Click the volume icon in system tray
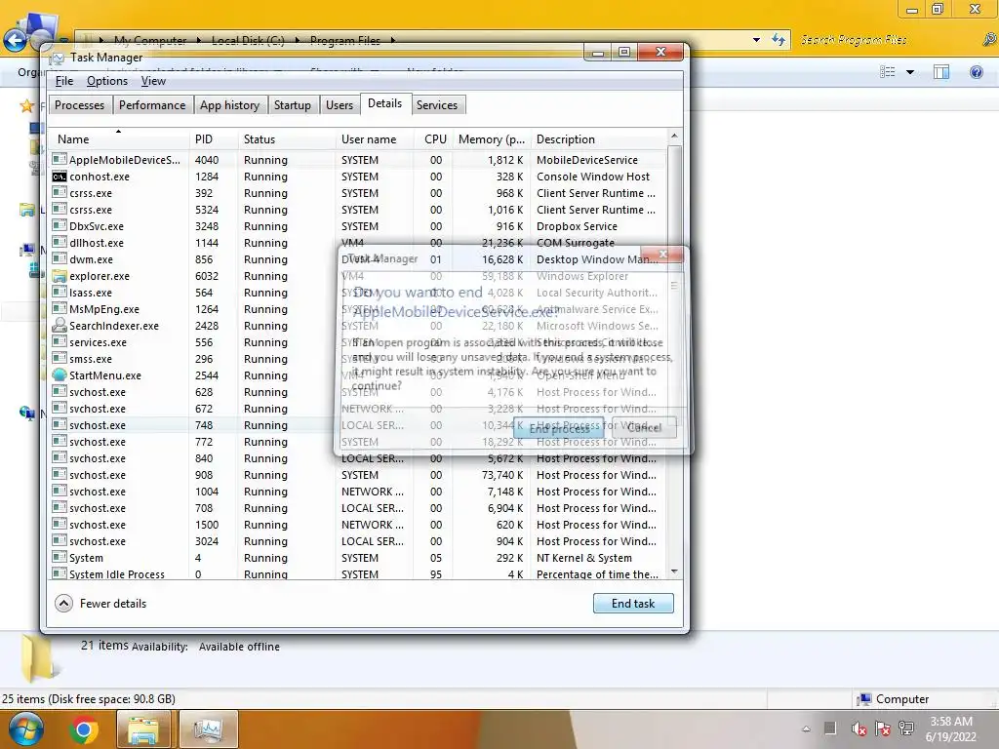Screen dimensions: 999x749 [859, 728]
